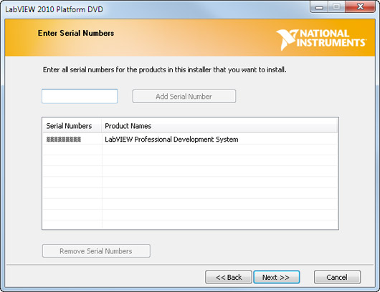Close the LabVIEW 2010 Platform DVD window
The width and height of the screenshot is (380, 292).
361,7
